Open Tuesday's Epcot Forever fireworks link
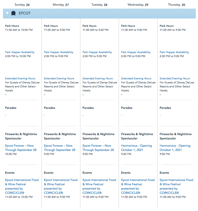This screenshot has width=198, height=211. pyautogui.click(x=98, y=148)
